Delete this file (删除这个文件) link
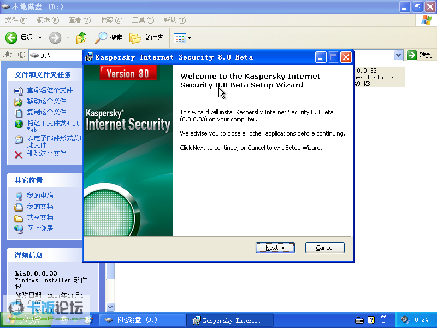 pyautogui.click(x=46, y=154)
